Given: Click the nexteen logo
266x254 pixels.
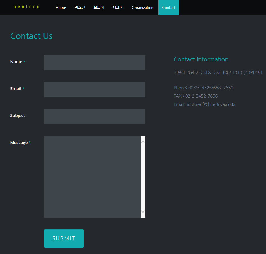Looking at the screenshot, I should click(x=26, y=7).
